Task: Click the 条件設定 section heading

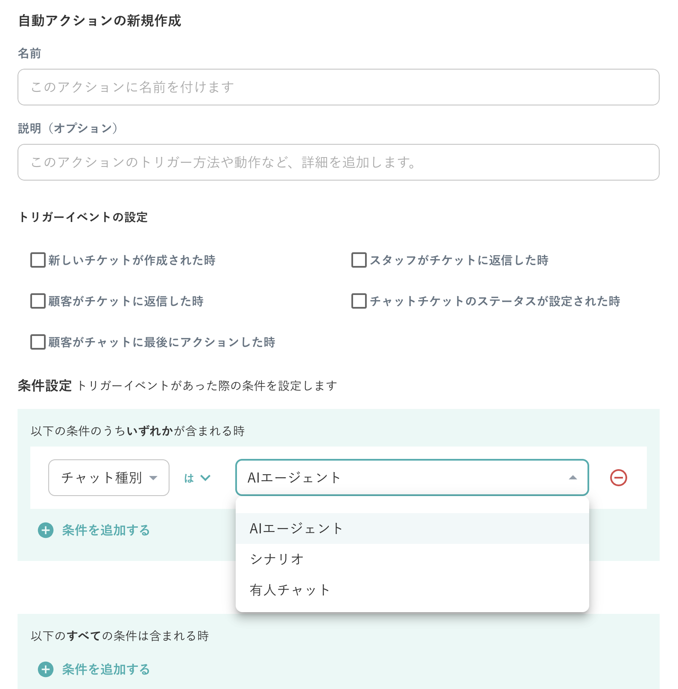Action: (x=45, y=385)
